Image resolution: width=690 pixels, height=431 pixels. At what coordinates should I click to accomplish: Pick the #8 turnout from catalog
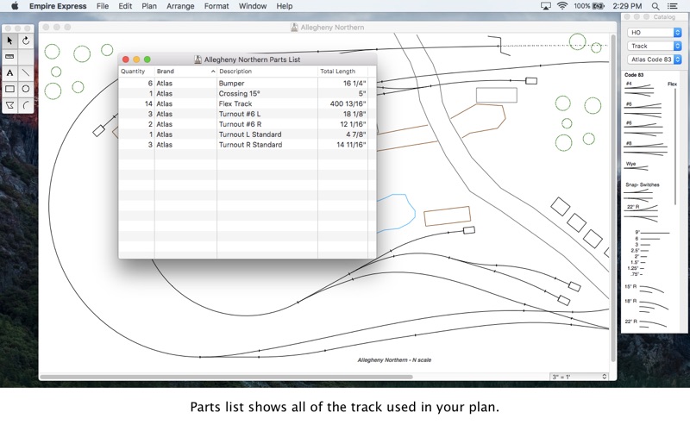(645, 149)
